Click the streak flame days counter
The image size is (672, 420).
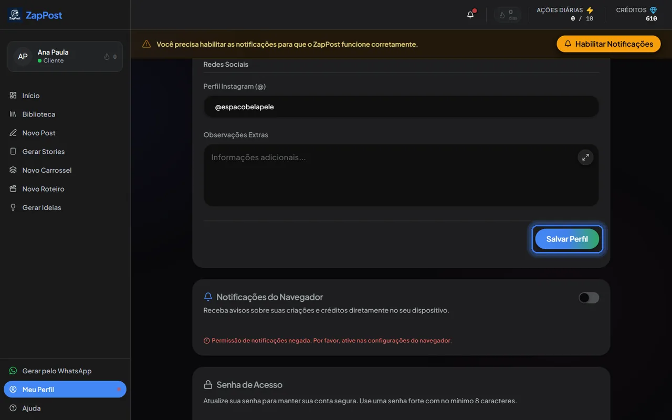click(508, 15)
